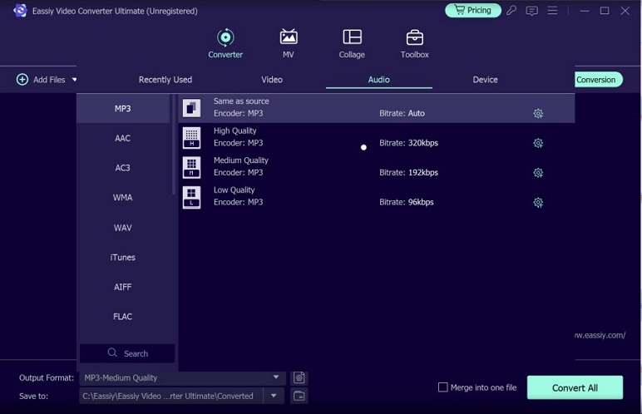
Task: Switch to the Recently Used tab
Action: (x=165, y=80)
